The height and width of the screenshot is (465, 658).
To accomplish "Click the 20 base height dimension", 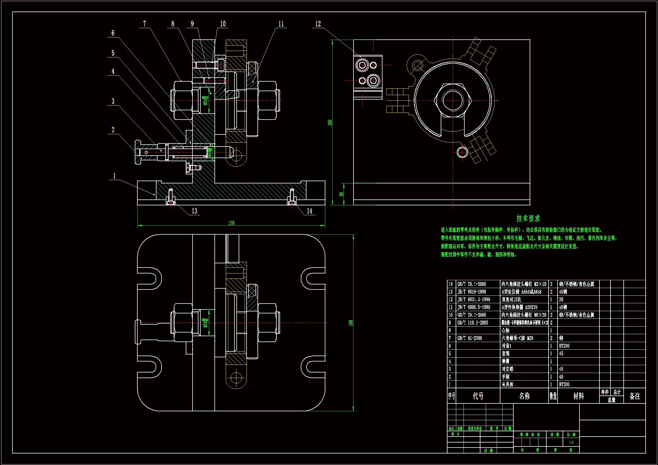I will point(341,194).
